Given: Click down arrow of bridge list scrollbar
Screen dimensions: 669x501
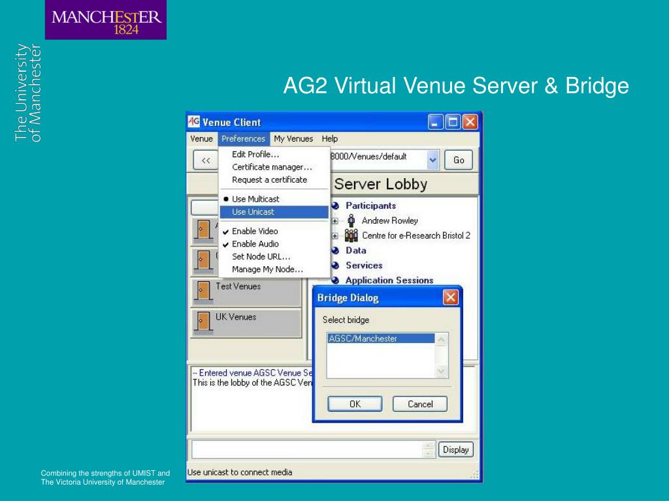Looking at the screenshot, I should click(x=441, y=371).
